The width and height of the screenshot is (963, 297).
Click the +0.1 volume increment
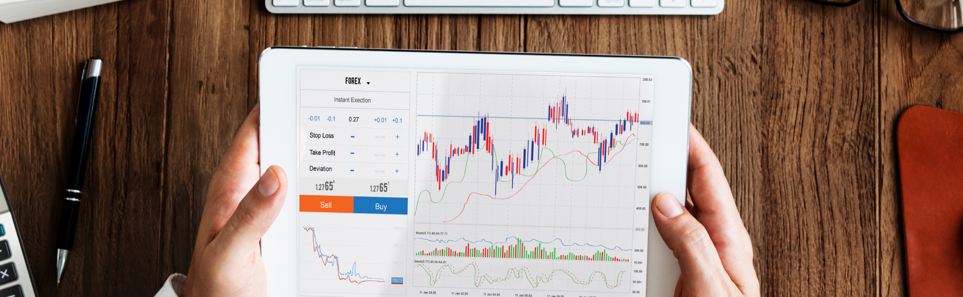[397, 121]
